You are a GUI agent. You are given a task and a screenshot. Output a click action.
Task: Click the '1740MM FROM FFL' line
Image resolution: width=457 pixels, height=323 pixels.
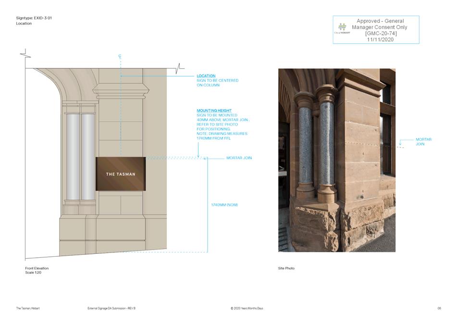click(x=214, y=139)
